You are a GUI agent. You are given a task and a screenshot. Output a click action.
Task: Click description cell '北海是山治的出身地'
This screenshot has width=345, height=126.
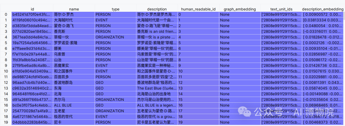pyautogui.click(x=157, y=94)
